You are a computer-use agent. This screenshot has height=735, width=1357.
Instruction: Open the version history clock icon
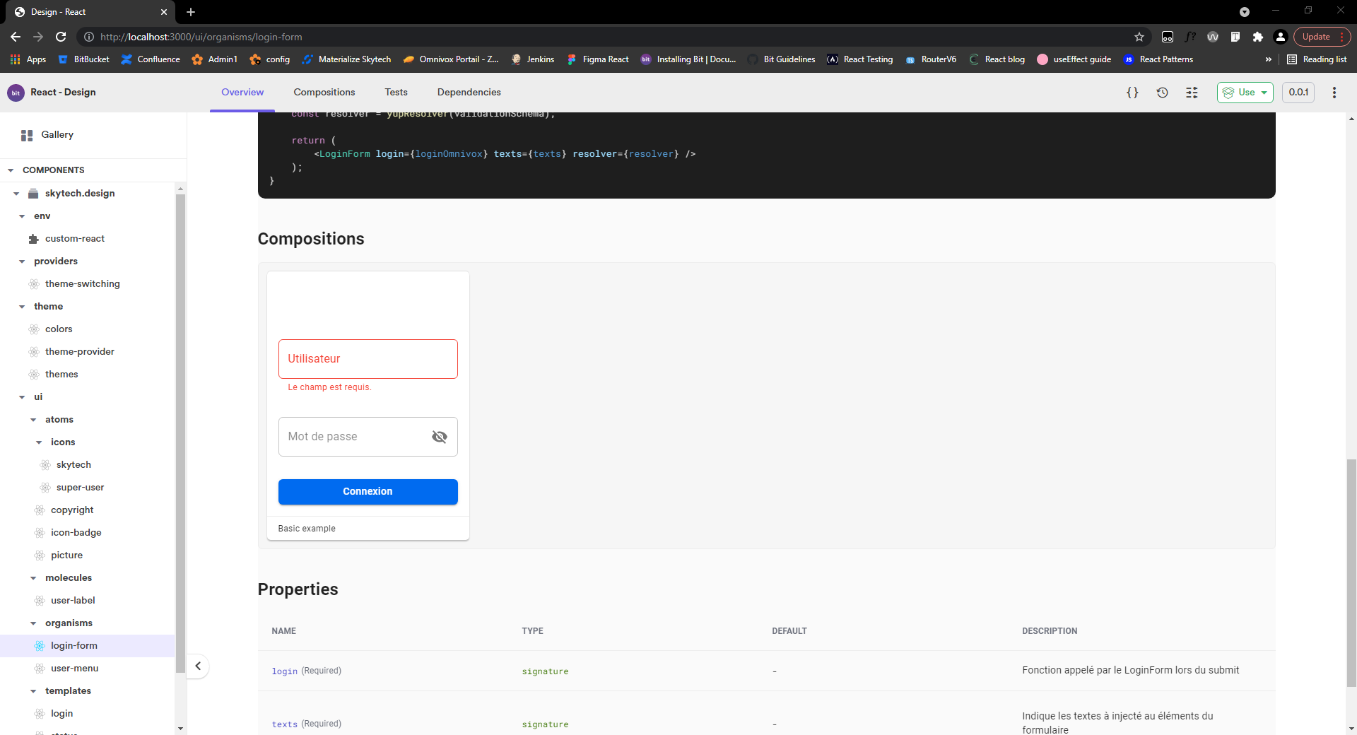point(1162,93)
